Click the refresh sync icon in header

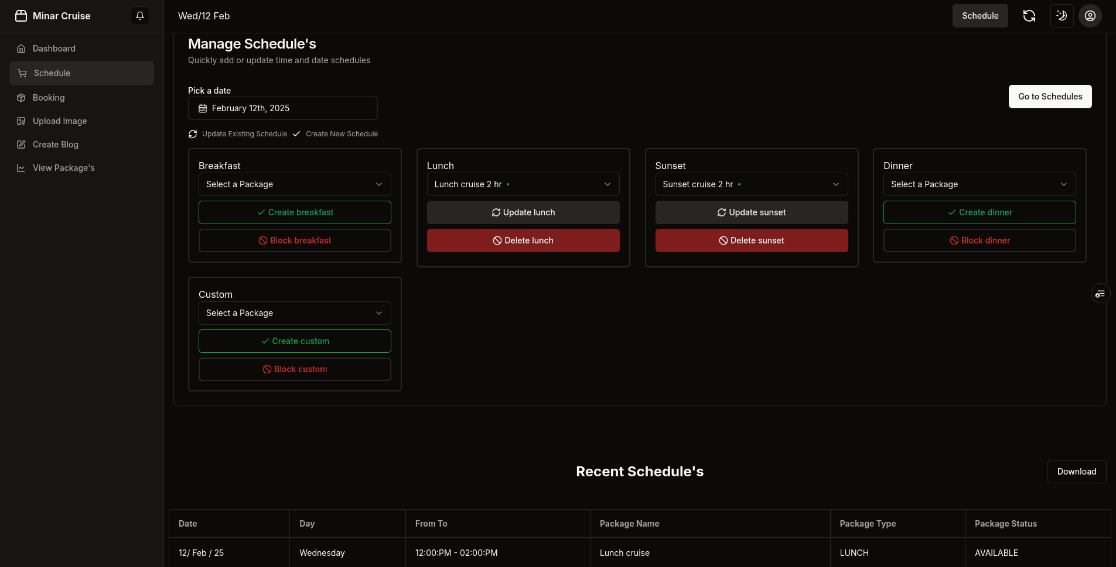point(1029,16)
